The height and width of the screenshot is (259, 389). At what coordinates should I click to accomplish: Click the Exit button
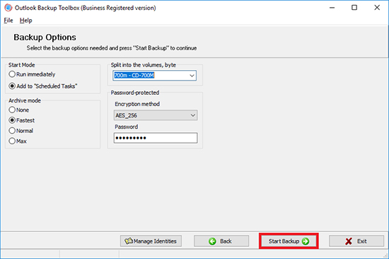point(356,241)
